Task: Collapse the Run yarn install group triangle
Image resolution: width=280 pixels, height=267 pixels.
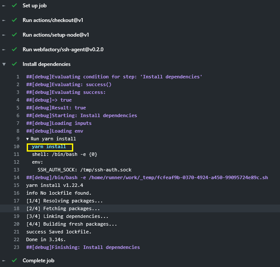Action: coord(27,139)
